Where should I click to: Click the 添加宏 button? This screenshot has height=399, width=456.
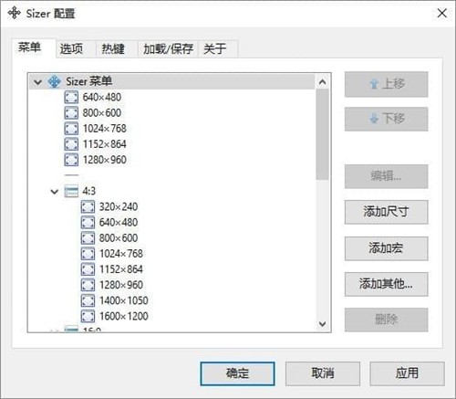pyautogui.click(x=386, y=248)
